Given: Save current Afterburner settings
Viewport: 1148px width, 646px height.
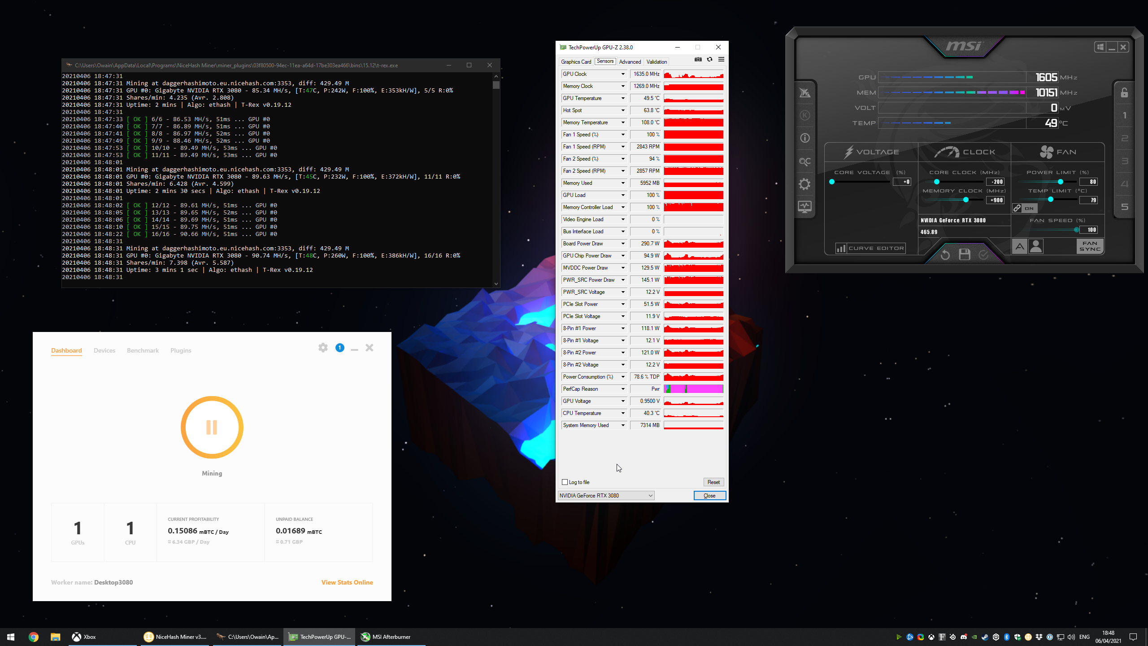Looking at the screenshot, I should (965, 254).
